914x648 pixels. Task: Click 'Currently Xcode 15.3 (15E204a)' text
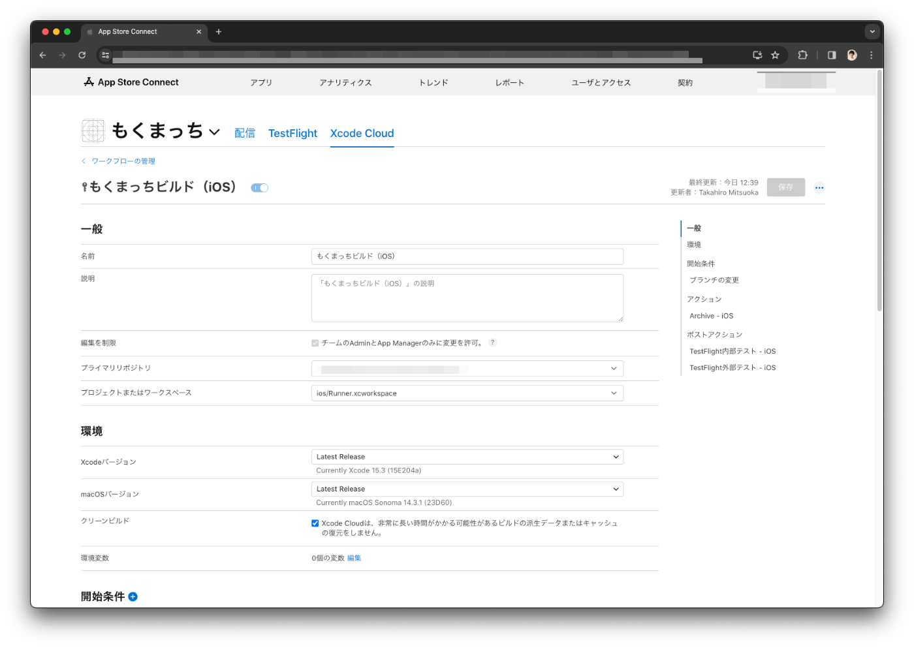pos(369,471)
